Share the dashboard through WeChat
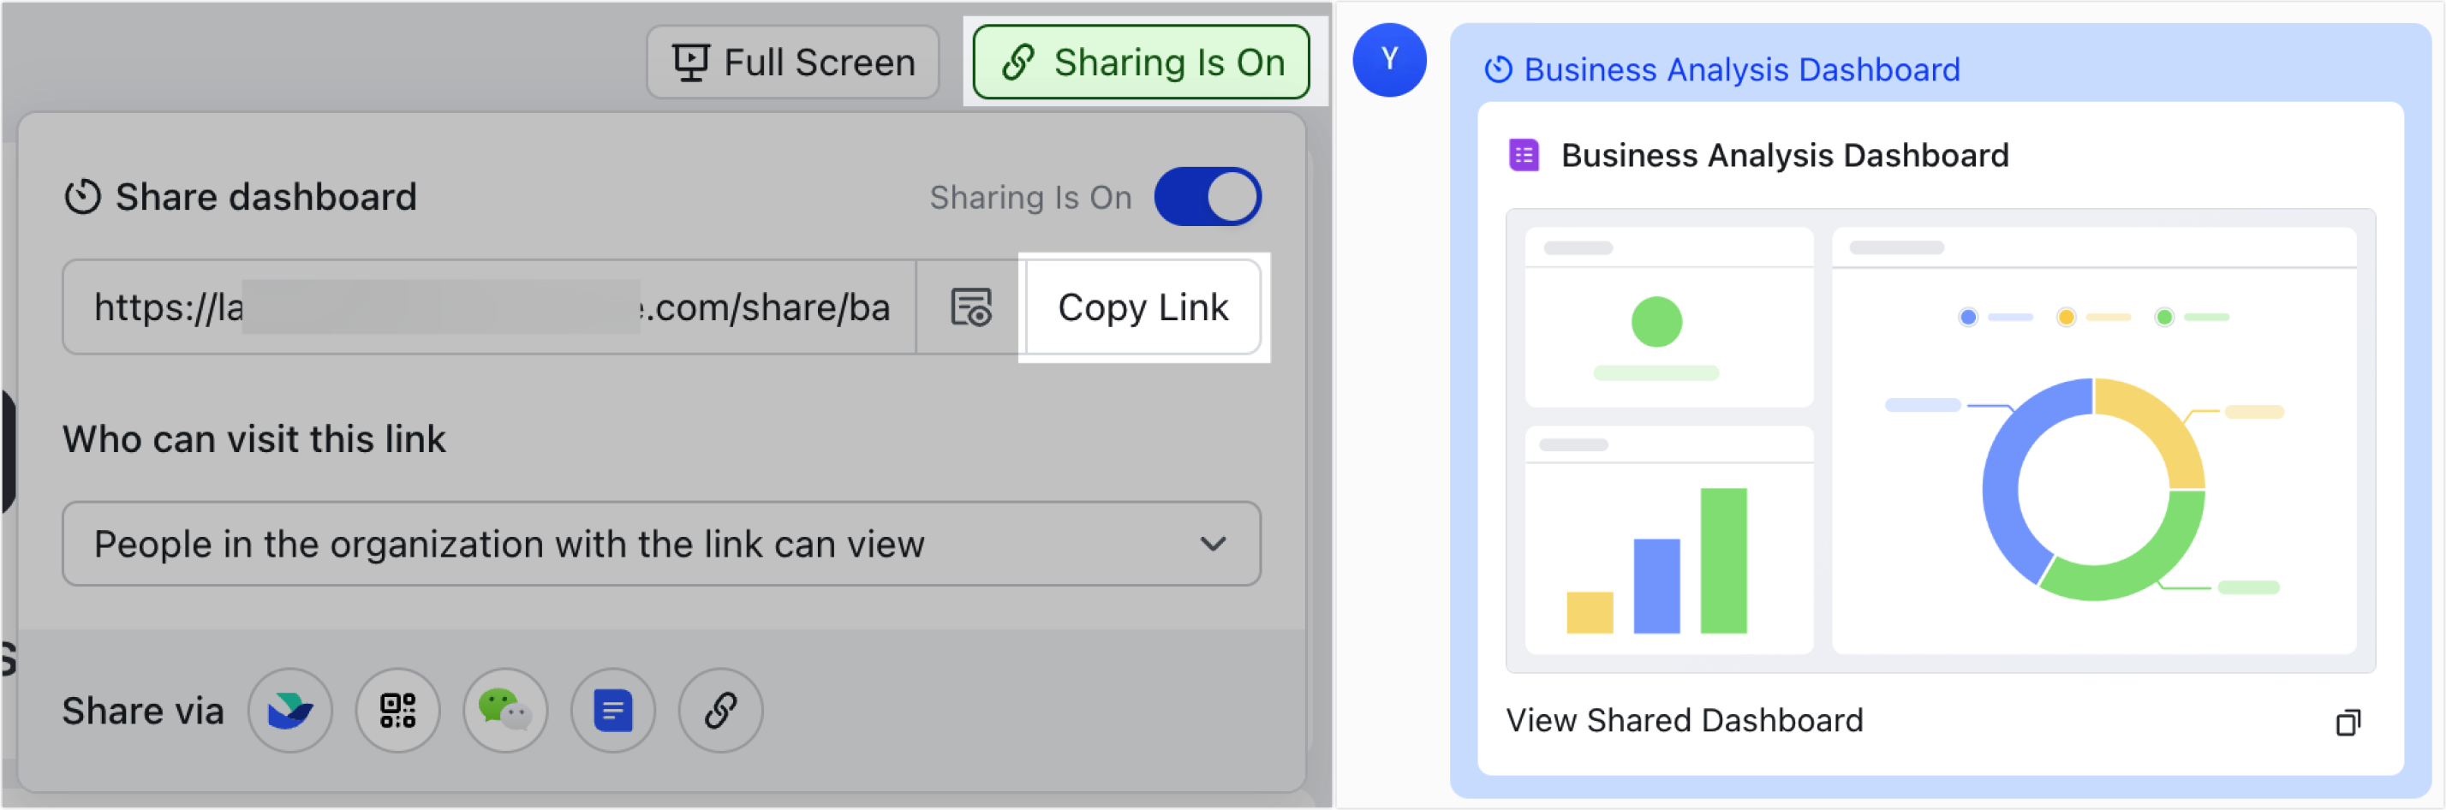This screenshot has width=2446, height=810. pyautogui.click(x=505, y=711)
